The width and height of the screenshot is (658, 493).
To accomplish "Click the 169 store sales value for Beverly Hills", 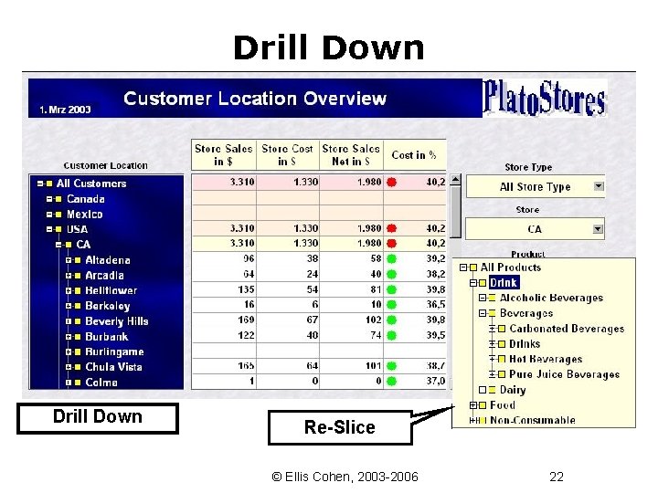I will click(247, 320).
